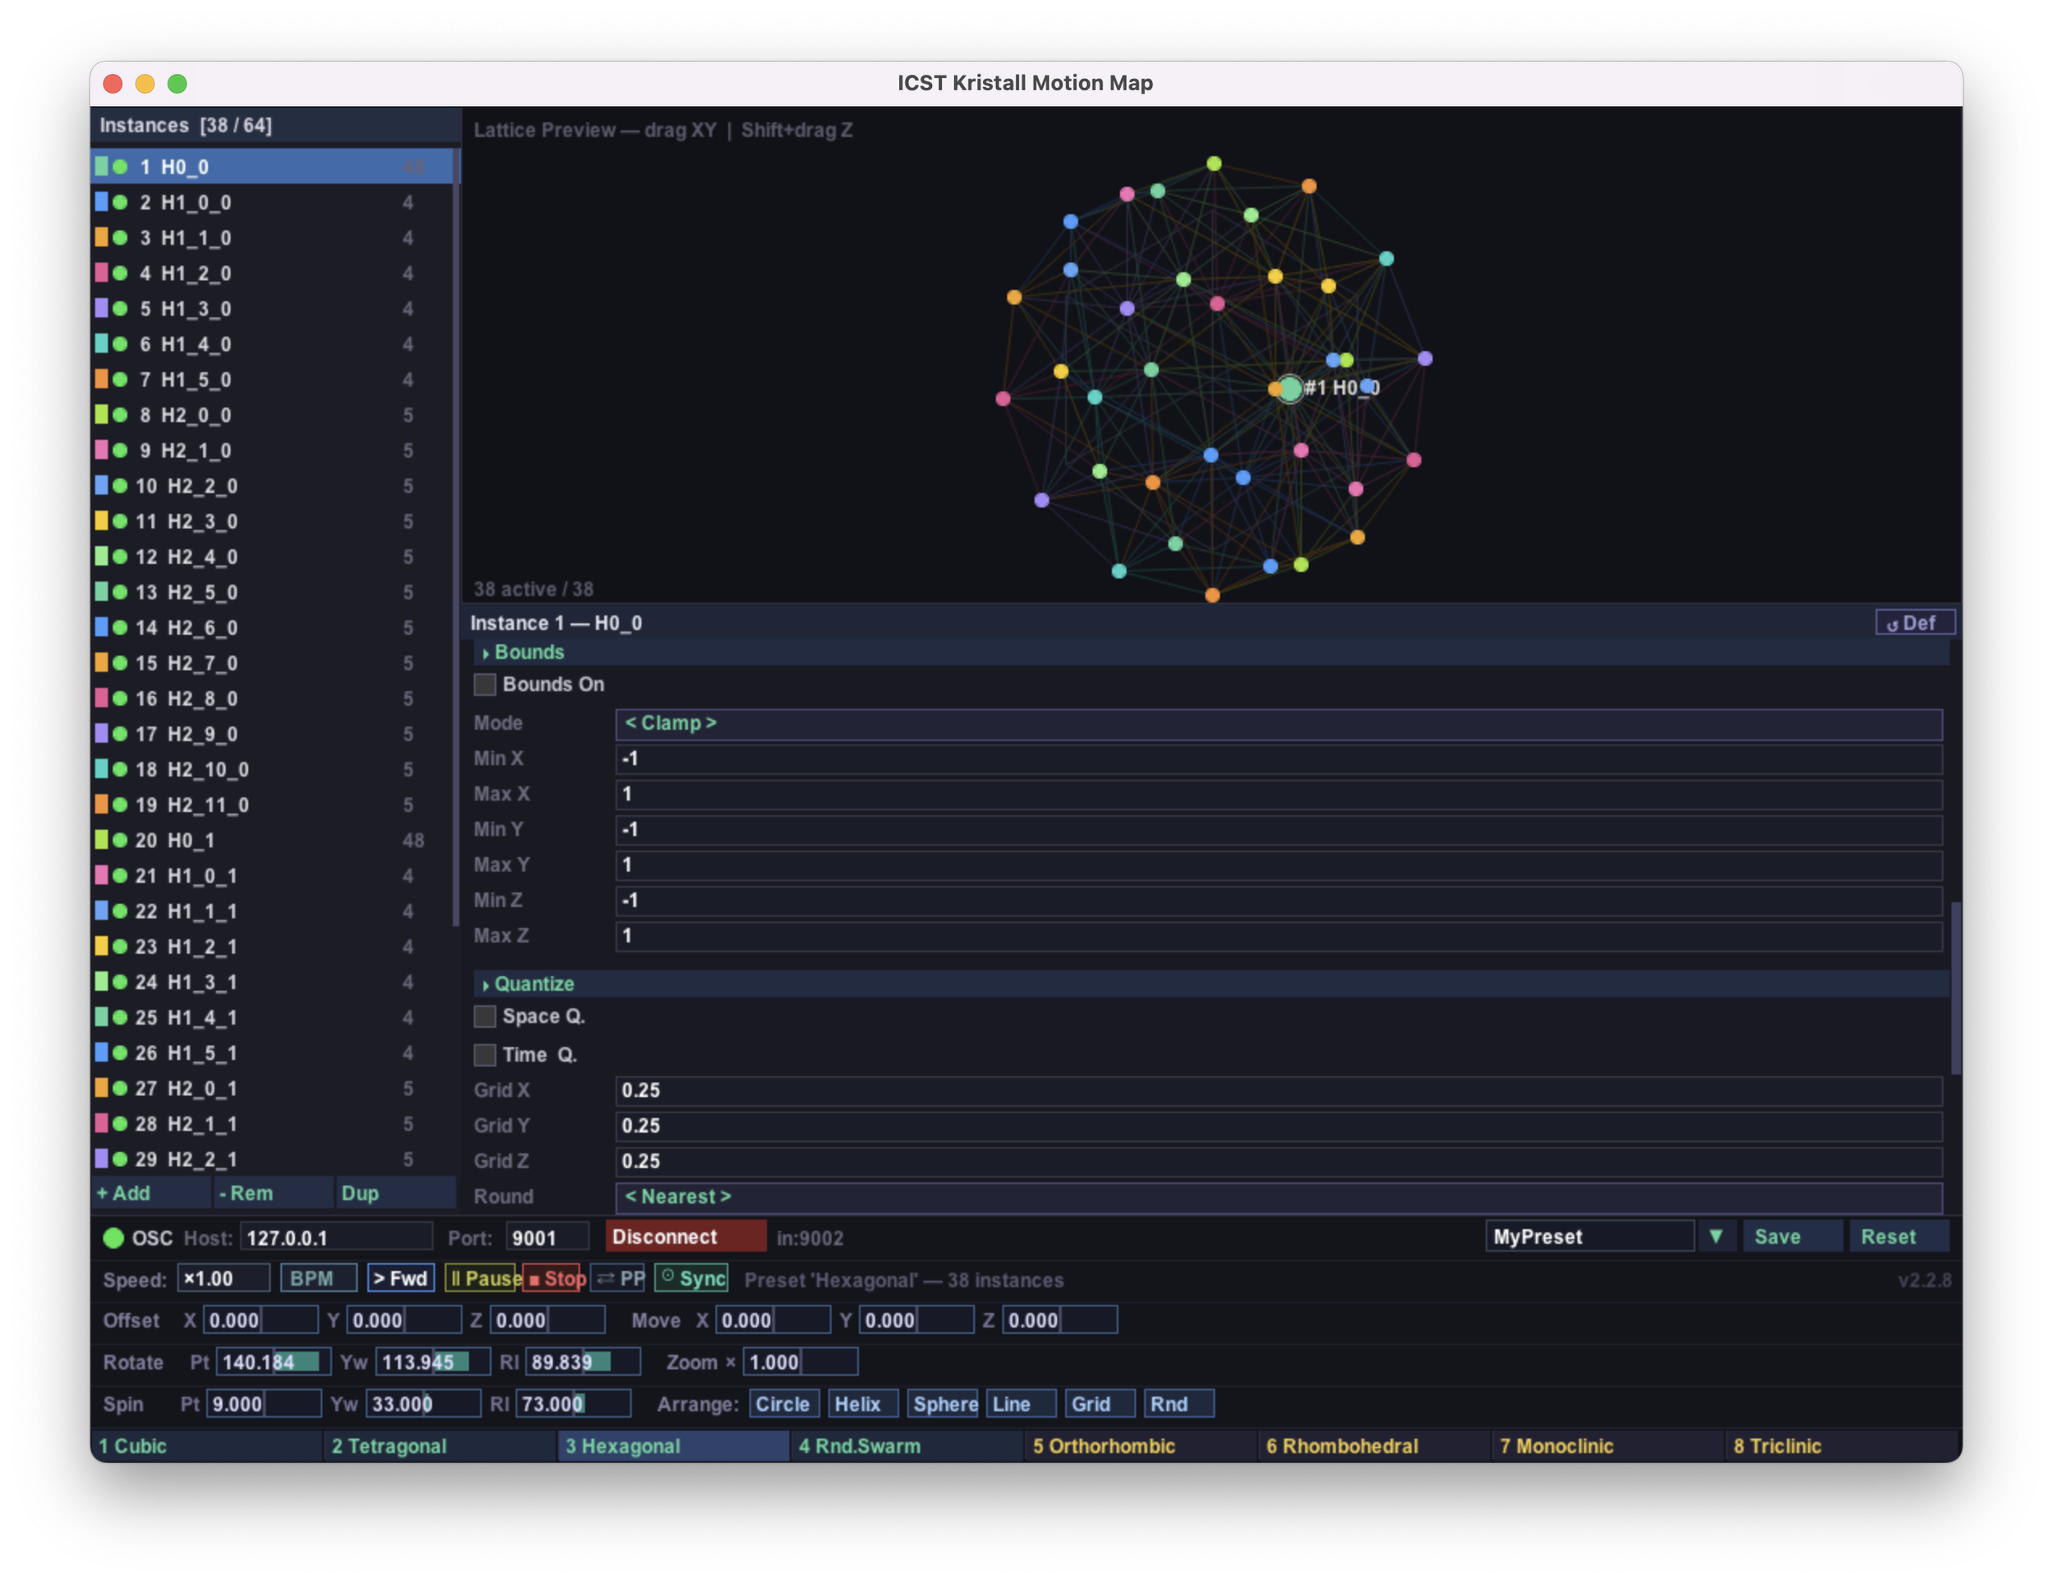
Task: Toggle the green active dot for 20 H0_1
Action: (121, 841)
